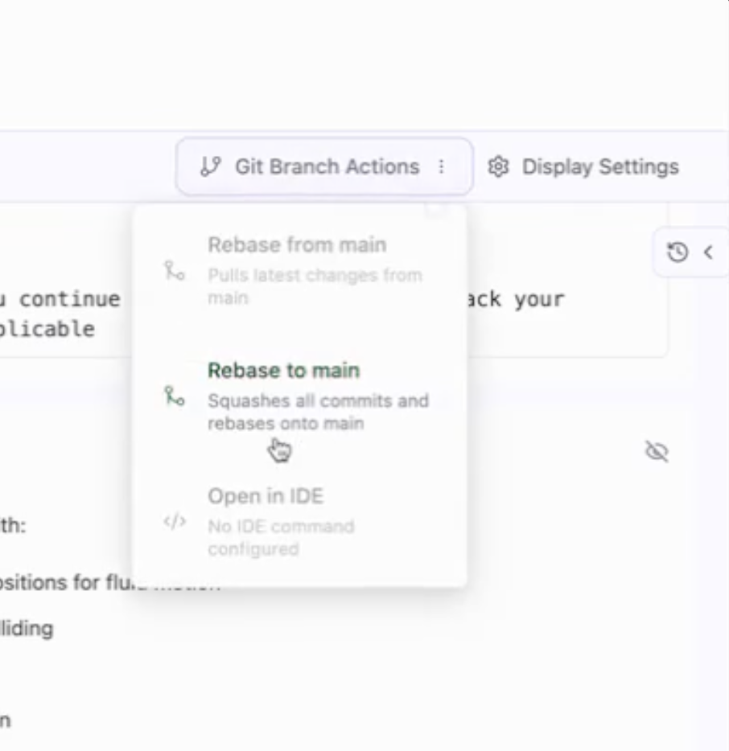Click the list line mentioning "ositions for"
The width and height of the screenshot is (729, 751).
64,582
